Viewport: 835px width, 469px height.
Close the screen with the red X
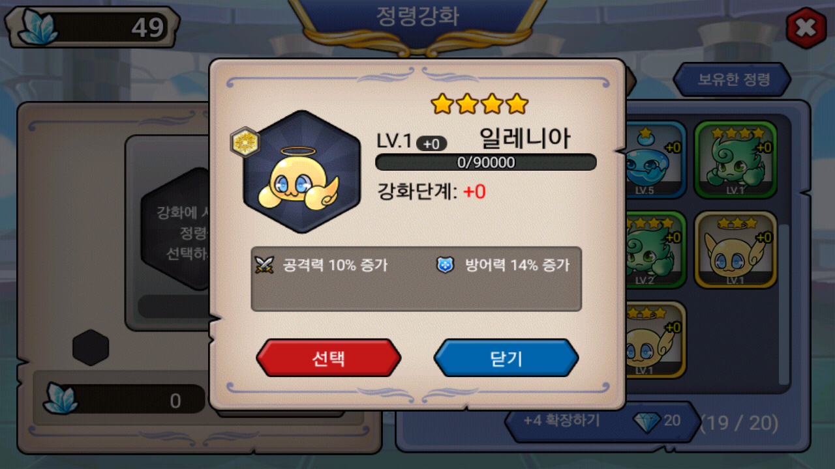(x=806, y=28)
